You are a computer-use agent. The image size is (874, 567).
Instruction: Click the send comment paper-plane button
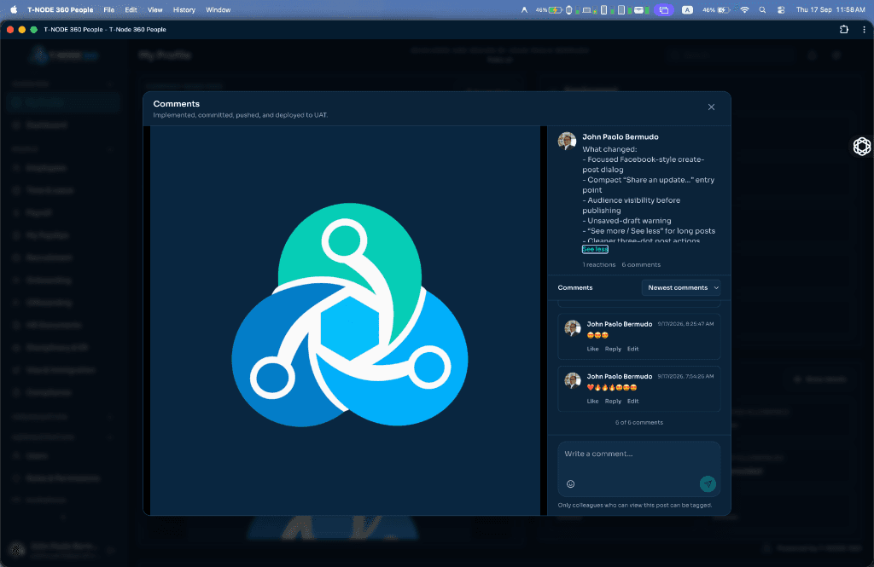708,483
